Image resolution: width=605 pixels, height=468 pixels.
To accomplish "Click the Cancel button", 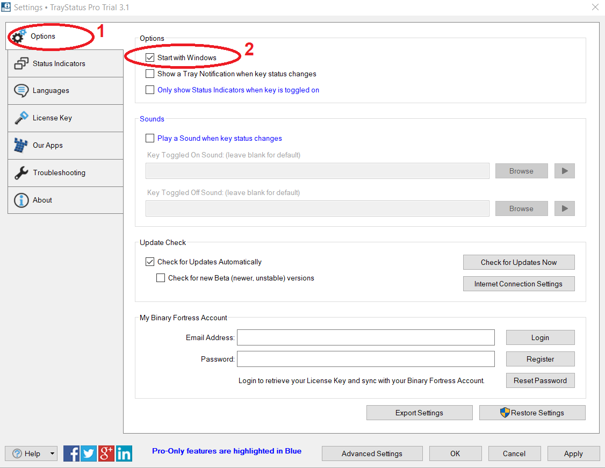I will (x=514, y=453).
